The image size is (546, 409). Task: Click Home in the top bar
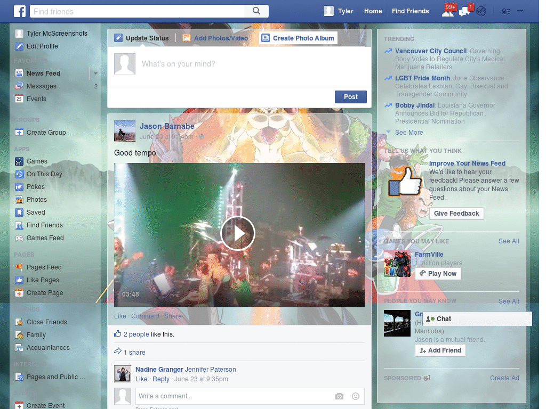(x=373, y=11)
